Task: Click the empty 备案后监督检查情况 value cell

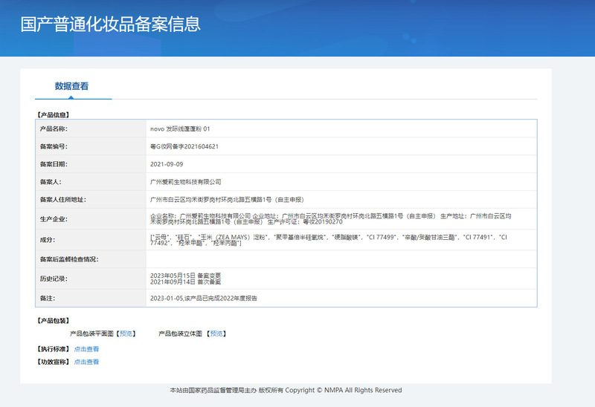Action: pyautogui.click(x=341, y=259)
